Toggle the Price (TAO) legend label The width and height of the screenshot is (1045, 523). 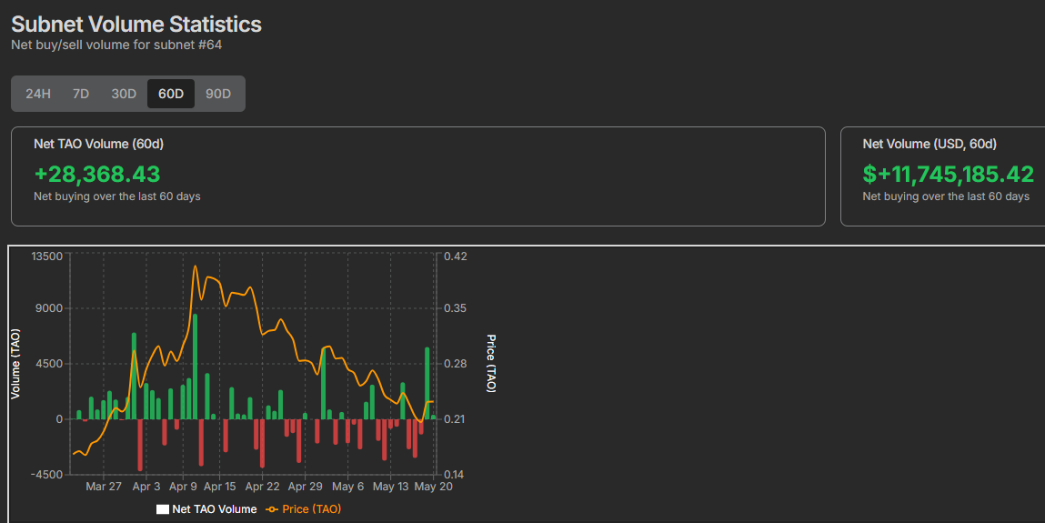pos(312,509)
